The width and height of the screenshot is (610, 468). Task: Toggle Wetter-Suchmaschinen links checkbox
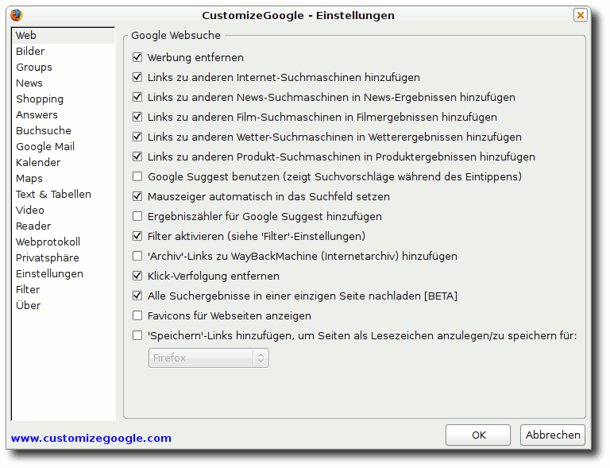(x=137, y=137)
